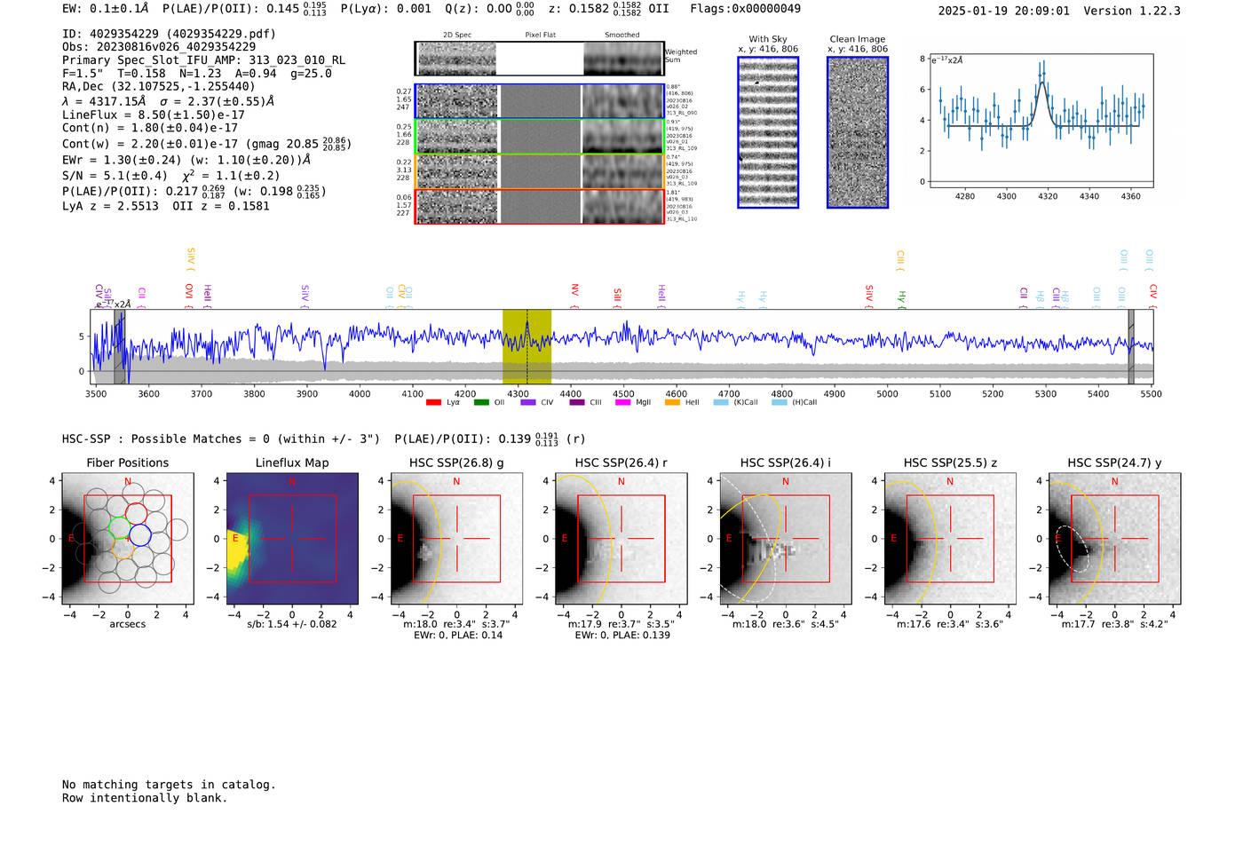
Task: Select the red-bordered 2D spectrum row
Action: pos(539,206)
